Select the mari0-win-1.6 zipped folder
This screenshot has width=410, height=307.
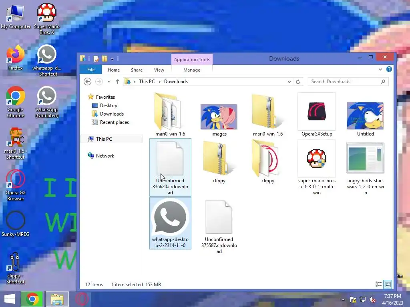tap(268, 115)
